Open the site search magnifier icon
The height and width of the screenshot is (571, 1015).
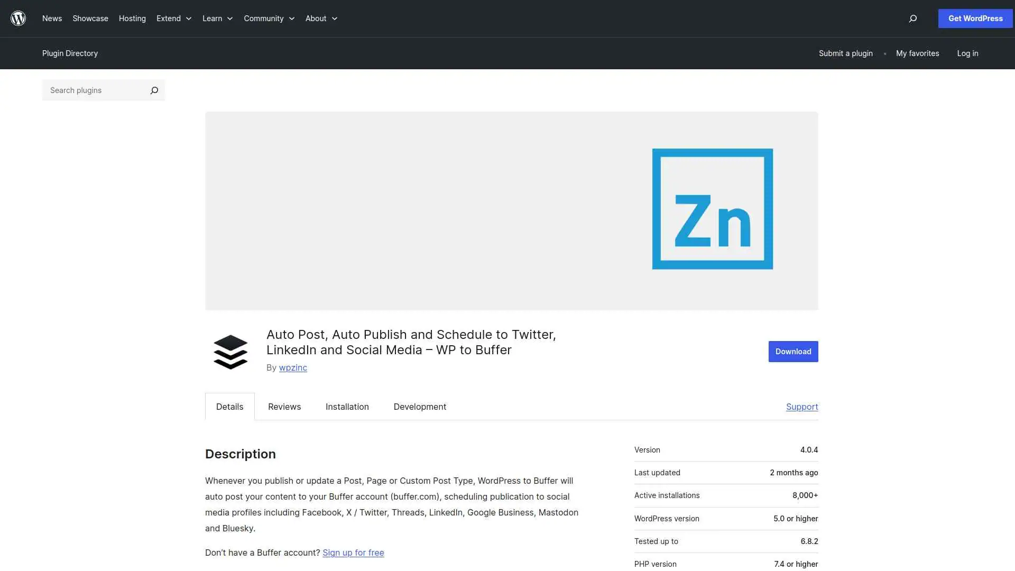coord(912,19)
